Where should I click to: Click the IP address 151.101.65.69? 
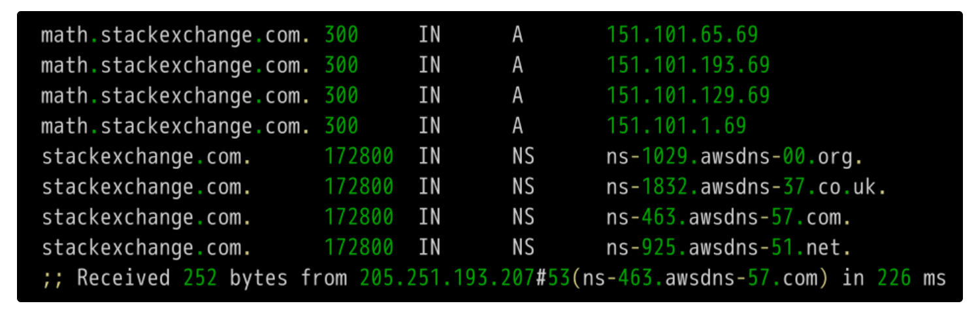pos(682,35)
